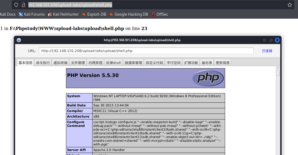This screenshot has height=155, width=298.
Task: Switch to the 文件管理 tab
Action: pyautogui.click(x=78, y=63)
